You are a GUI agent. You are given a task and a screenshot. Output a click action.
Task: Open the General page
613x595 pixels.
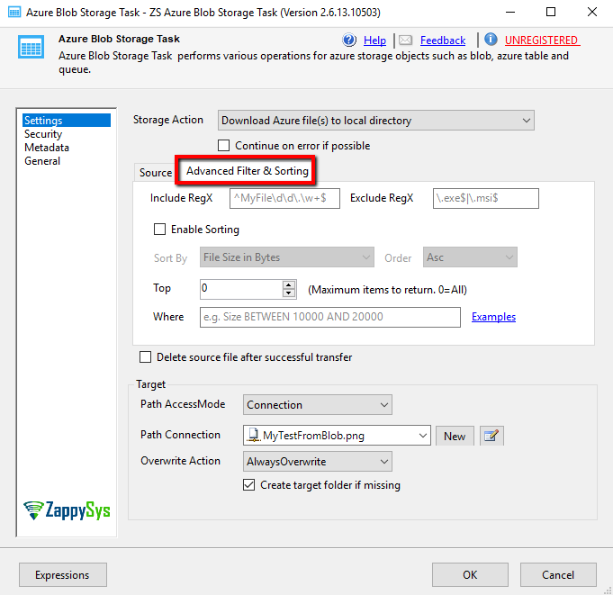42,161
